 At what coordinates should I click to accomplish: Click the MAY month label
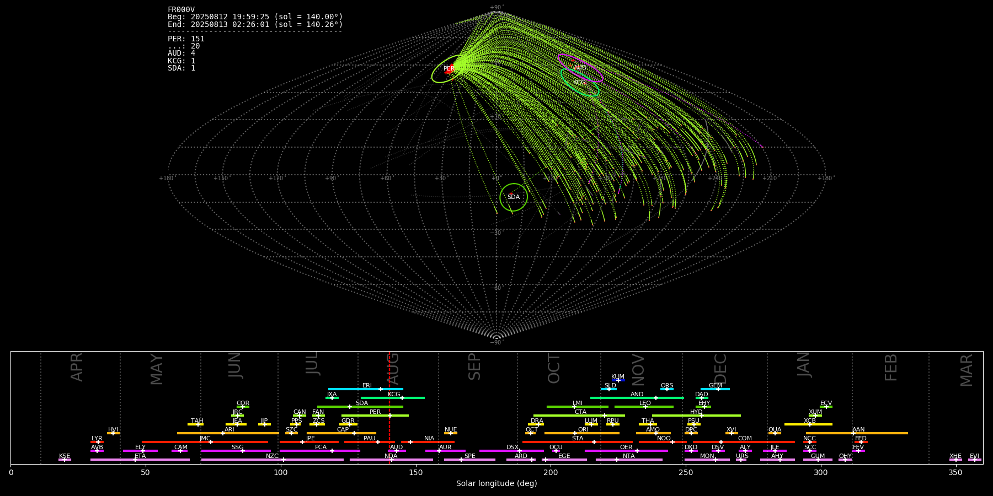(157, 369)
